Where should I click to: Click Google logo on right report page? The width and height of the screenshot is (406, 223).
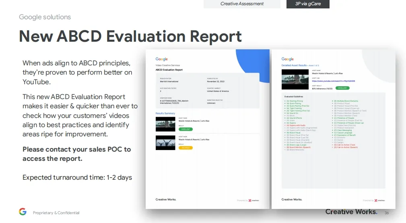288,59
